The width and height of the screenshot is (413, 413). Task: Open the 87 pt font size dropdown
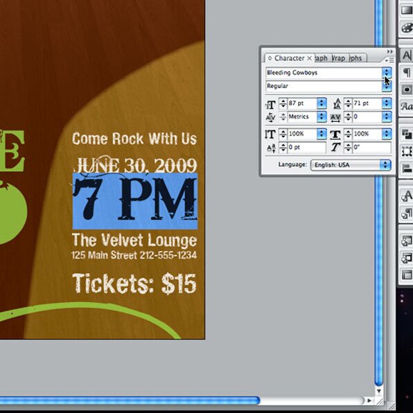(322, 103)
